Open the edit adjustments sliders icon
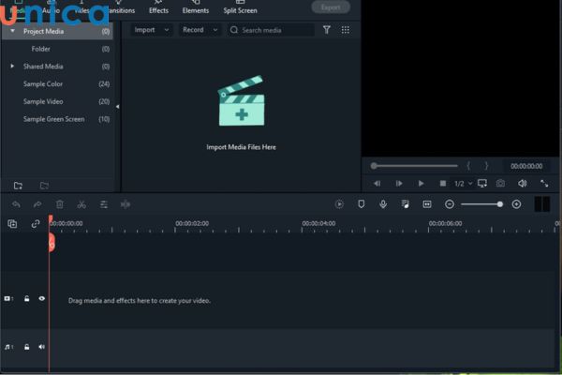The width and height of the screenshot is (562, 375). pyautogui.click(x=104, y=204)
